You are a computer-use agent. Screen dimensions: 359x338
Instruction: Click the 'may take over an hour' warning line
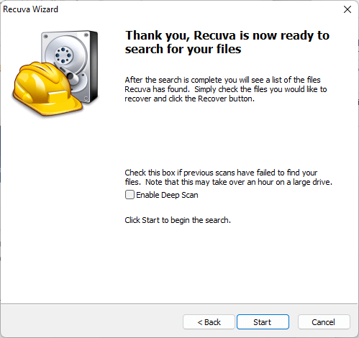pyautogui.click(x=229, y=182)
